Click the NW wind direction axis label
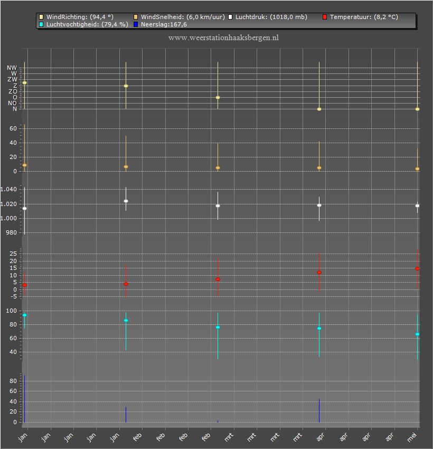 click(12, 68)
